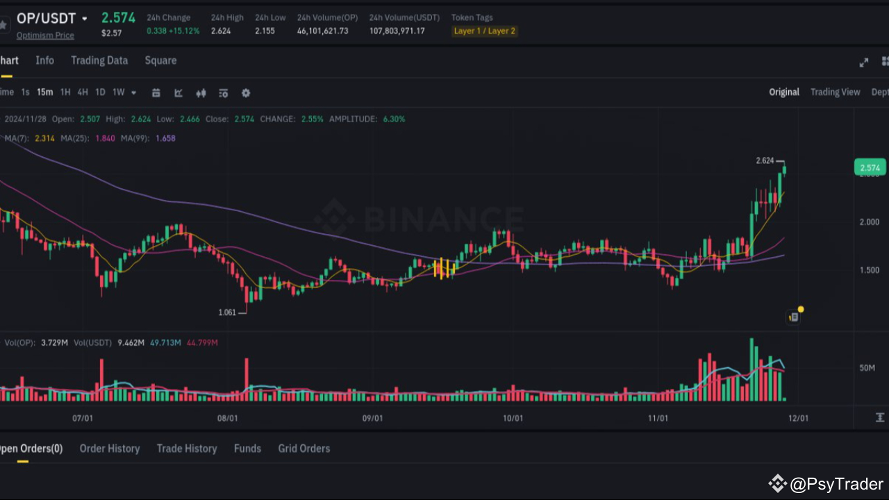
Task: Click the 24h Volume(OP) value 46,101,621.73
Action: 323,31
